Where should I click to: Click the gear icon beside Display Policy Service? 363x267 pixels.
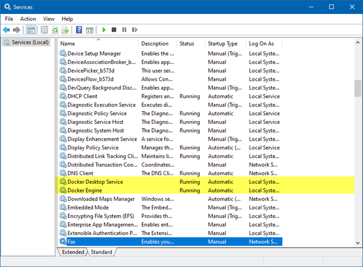tap(63, 148)
